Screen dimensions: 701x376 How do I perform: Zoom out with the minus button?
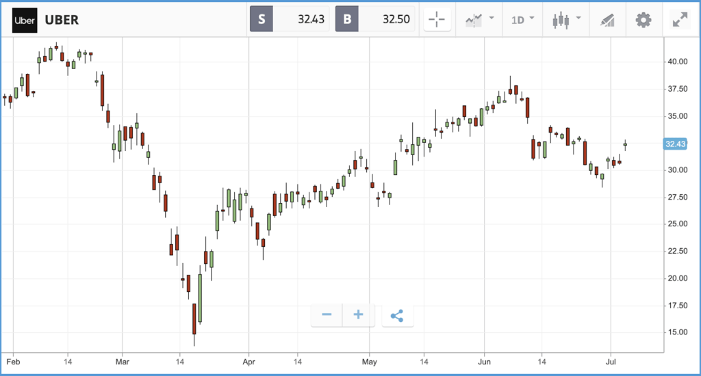tap(327, 315)
